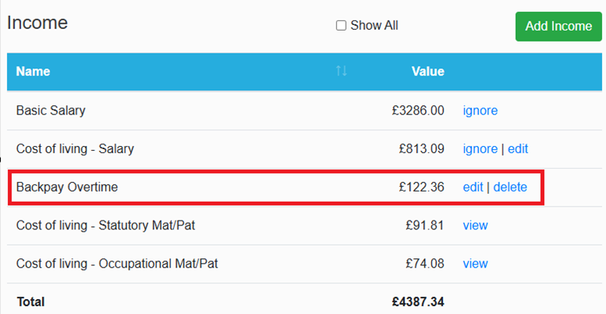Enable the Show All checkbox
The image size is (606, 314).
pyautogui.click(x=341, y=26)
